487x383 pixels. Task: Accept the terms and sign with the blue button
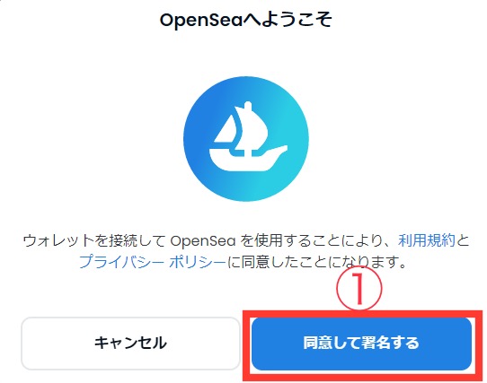coord(361,344)
